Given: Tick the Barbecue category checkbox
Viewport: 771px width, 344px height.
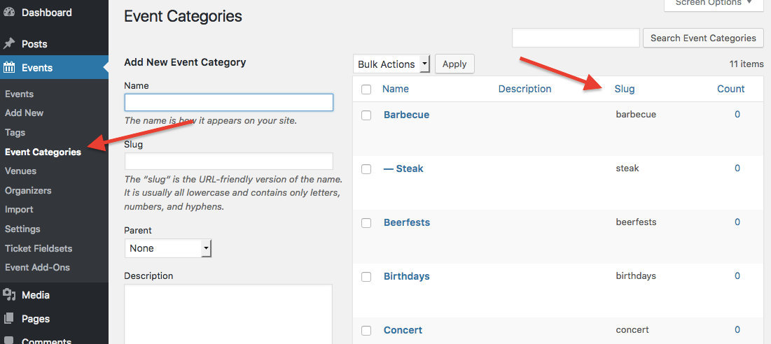Looking at the screenshot, I should [x=366, y=115].
